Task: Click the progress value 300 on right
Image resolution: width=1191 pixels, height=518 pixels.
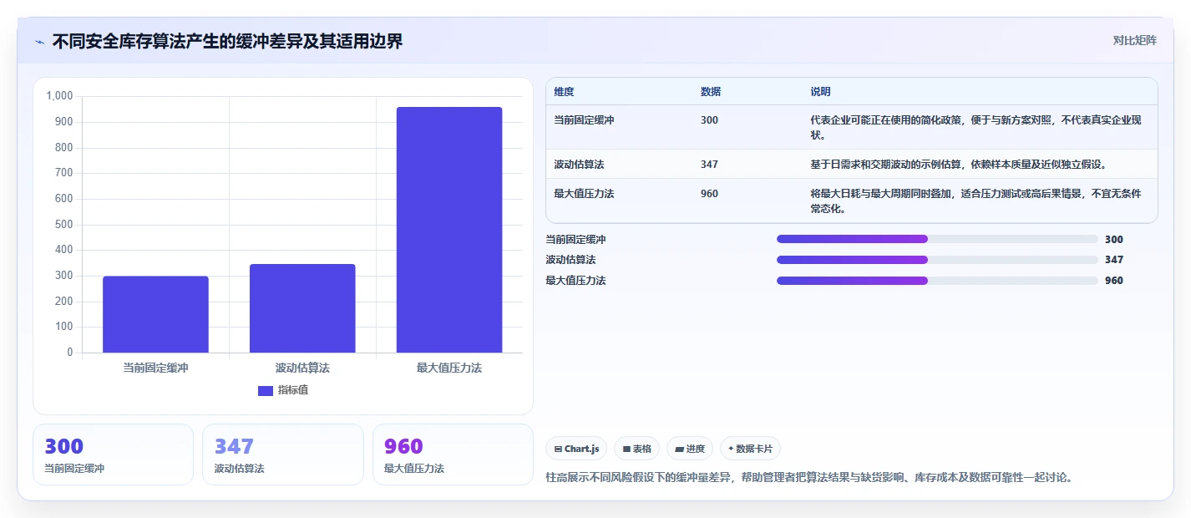Action: pyautogui.click(x=1114, y=239)
